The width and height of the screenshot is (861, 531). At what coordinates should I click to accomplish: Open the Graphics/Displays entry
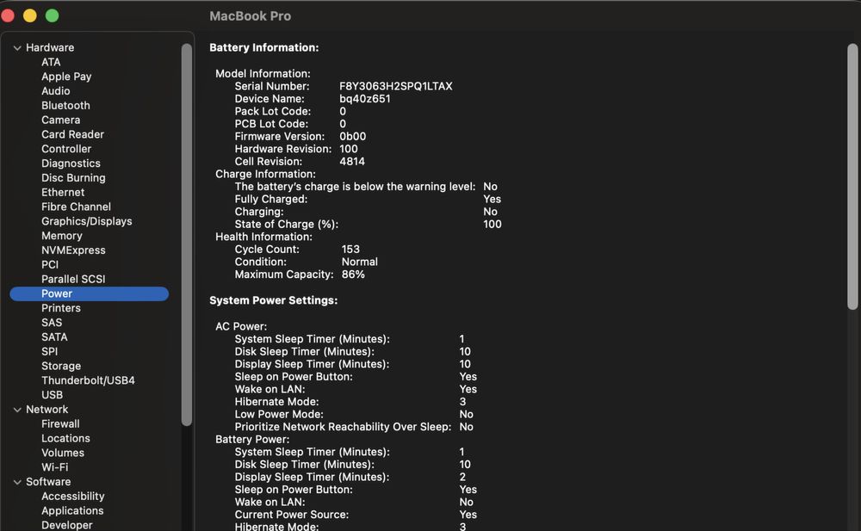(x=87, y=221)
